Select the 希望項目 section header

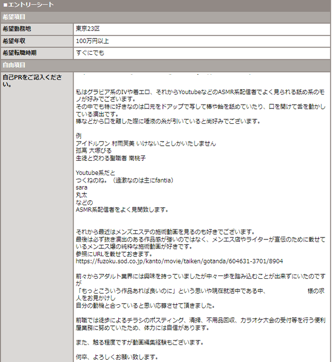point(165,17)
